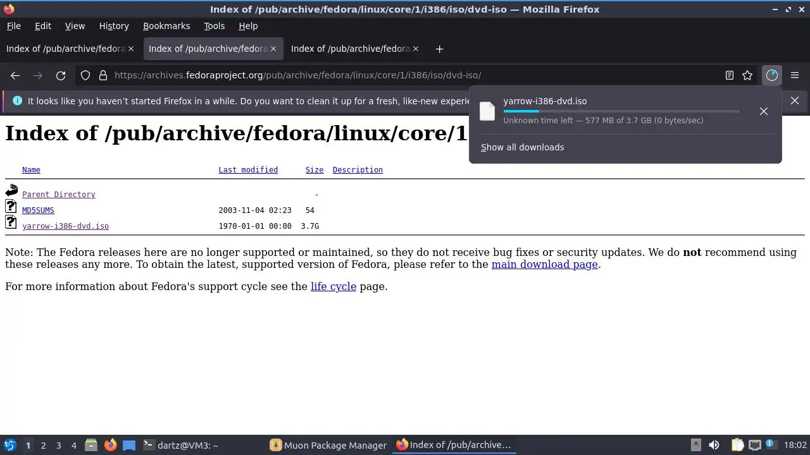
Task: Open the MD5SUMS file link
Action: click(x=38, y=210)
